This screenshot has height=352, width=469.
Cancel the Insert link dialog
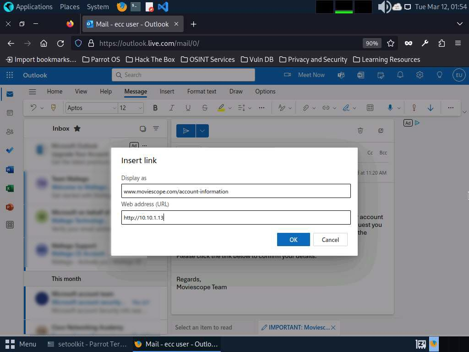click(330, 240)
